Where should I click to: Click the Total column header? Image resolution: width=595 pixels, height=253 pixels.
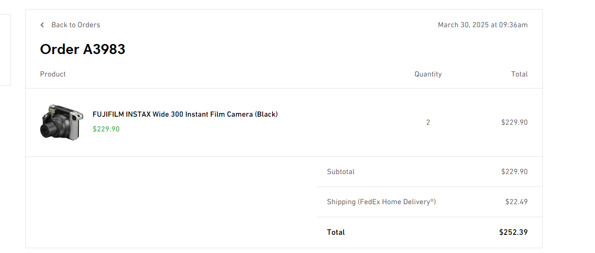(519, 74)
